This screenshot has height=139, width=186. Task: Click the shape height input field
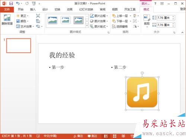pos(164,18)
